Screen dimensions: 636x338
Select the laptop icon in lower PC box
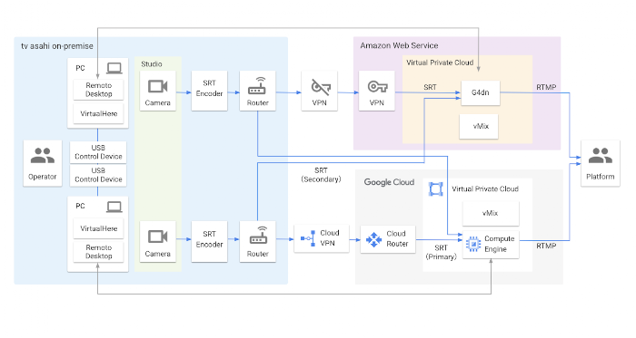tap(114, 207)
